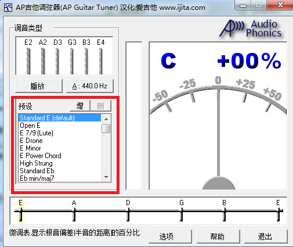Click the preset list scrollbar thumb
Image resolution: width=293 pixels, height=247 pixels.
click(106, 128)
